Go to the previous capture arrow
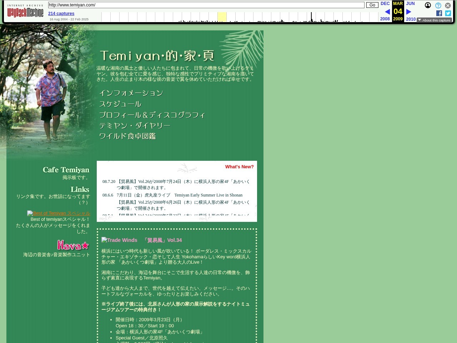457x343 pixels. pos(387,11)
